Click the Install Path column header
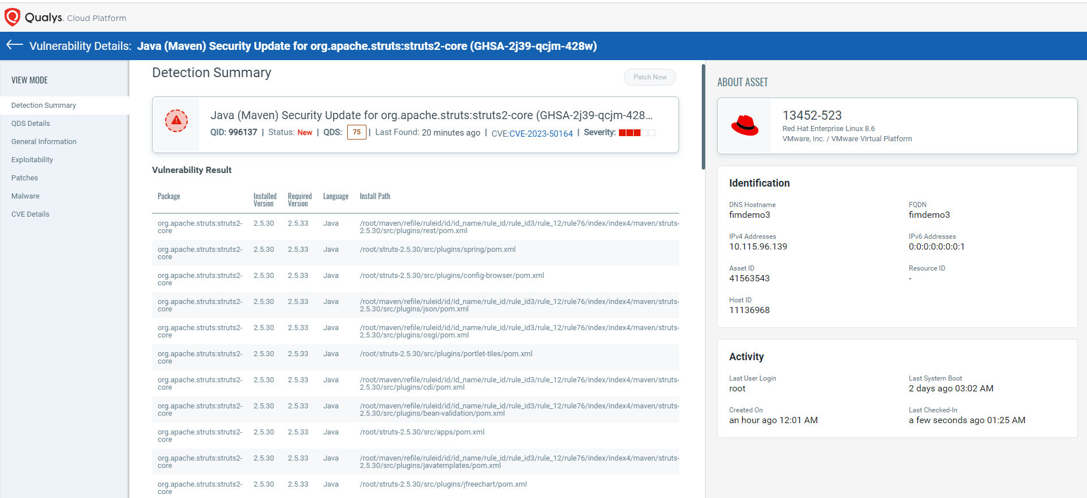 [x=375, y=196]
